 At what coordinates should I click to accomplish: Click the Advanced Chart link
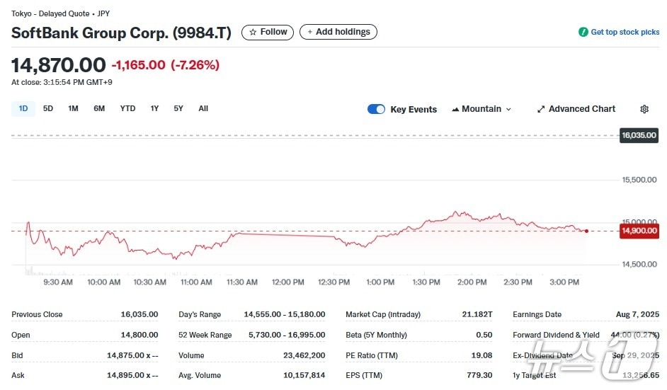(x=581, y=109)
